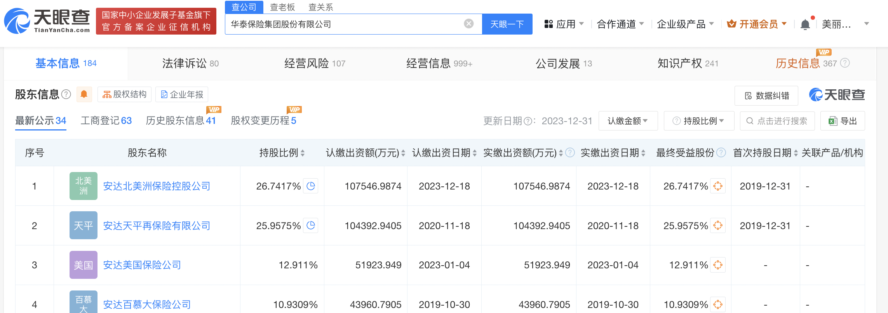Open the 认缴金额 filter dropdown
This screenshot has width=888, height=313.
(628, 121)
